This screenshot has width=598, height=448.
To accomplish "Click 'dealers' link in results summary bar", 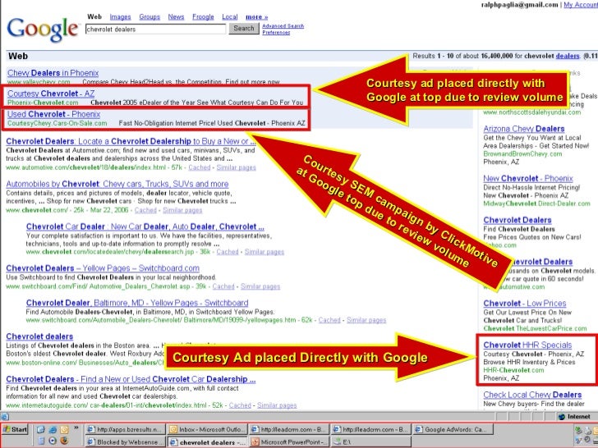I will coord(568,56).
